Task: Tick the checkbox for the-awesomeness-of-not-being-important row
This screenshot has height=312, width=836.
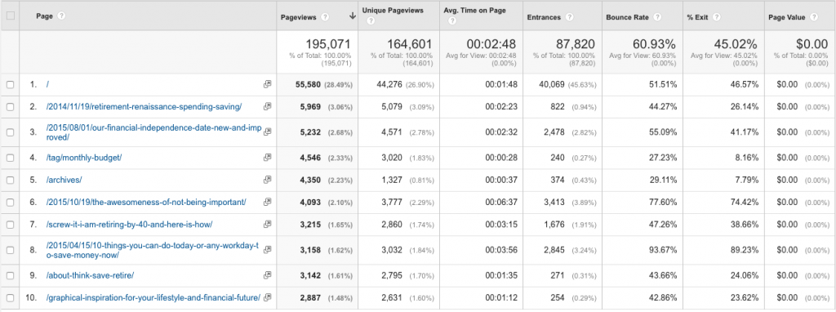Action: click(10, 202)
